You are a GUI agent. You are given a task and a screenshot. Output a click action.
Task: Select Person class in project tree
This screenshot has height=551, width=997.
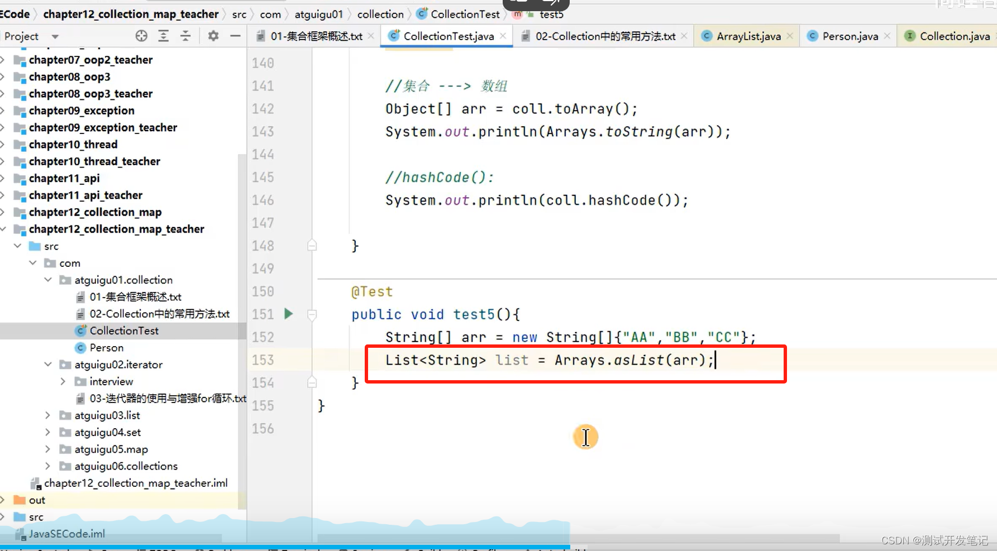tap(106, 347)
